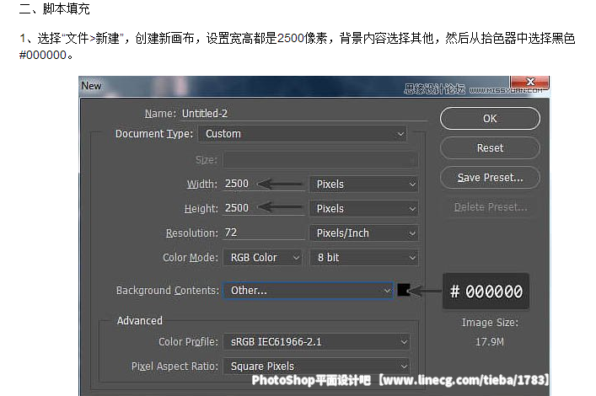The width and height of the screenshot is (596, 396).
Task: Open the Height units Pixels dropdown
Action: 364,209
